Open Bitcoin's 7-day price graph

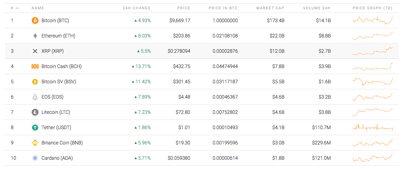coord(373,20)
